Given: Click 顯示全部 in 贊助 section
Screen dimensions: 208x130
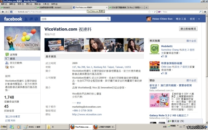Looking at the screenshot, I should click(x=191, y=80).
